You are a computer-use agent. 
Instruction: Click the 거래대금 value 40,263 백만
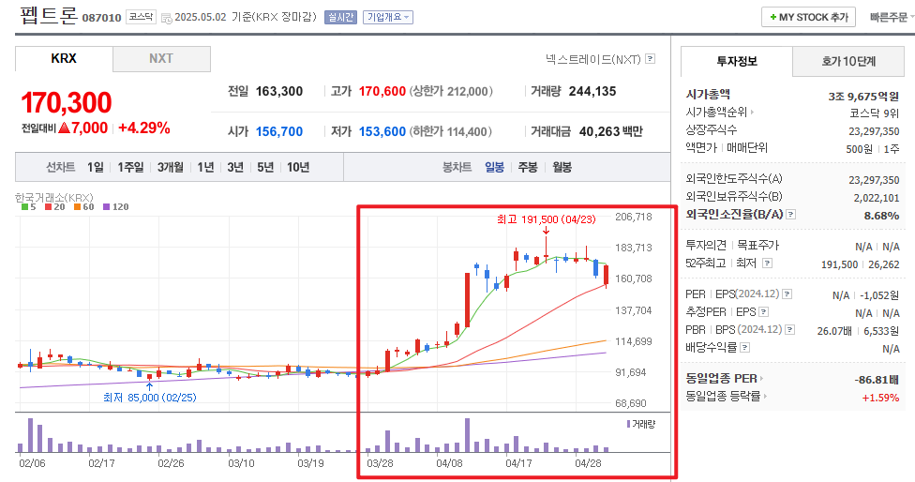coord(611,132)
